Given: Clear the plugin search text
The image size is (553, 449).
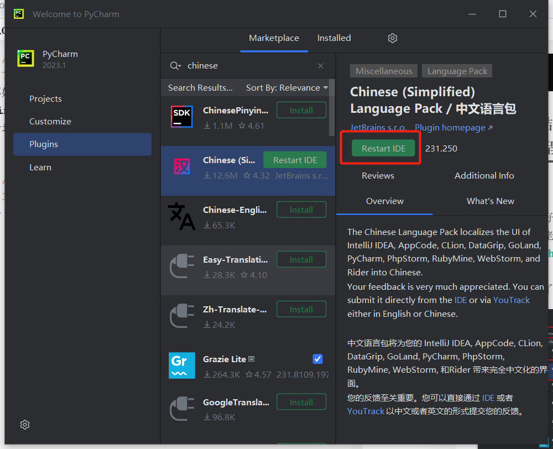Looking at the screenshot, I should coord(321,66).
